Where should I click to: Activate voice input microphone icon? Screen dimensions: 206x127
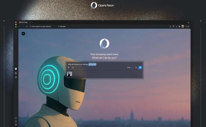pos(136,67)
